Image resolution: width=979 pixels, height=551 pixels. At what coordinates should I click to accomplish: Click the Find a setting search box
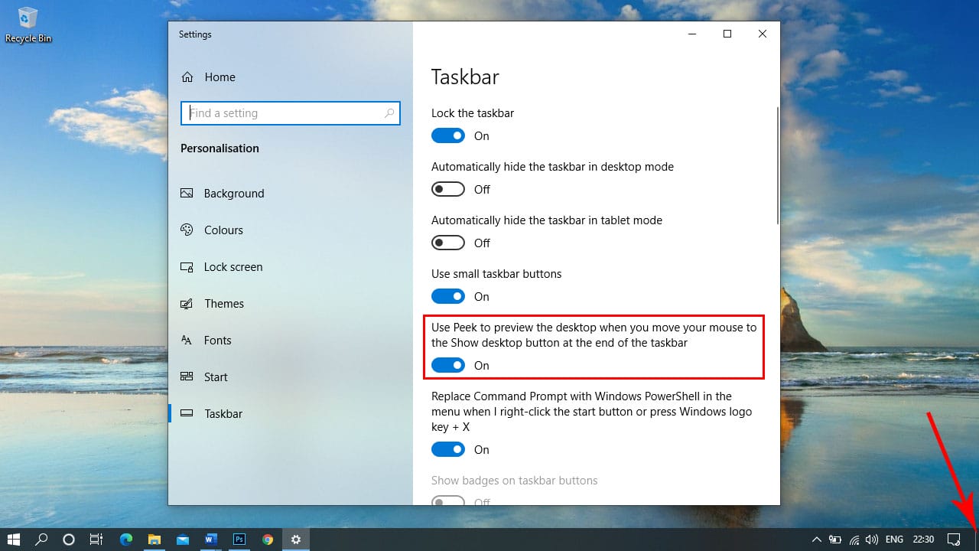291,113
